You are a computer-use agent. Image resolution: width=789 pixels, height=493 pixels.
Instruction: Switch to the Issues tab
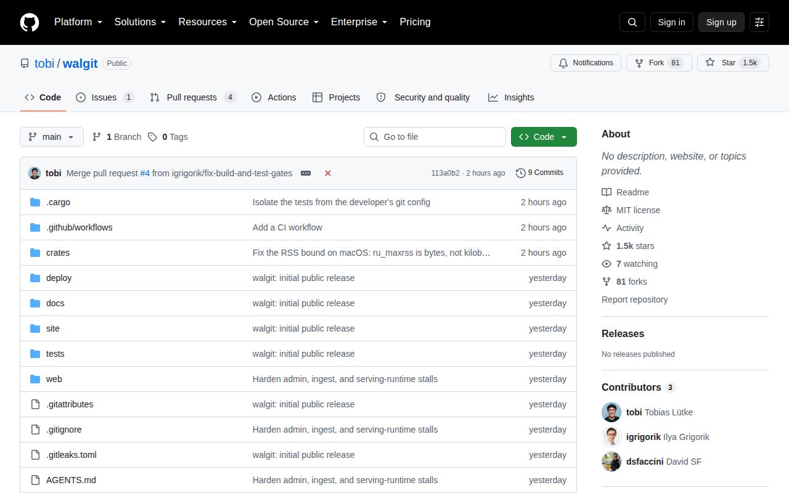pyautogui.click(x=105, y=97)
